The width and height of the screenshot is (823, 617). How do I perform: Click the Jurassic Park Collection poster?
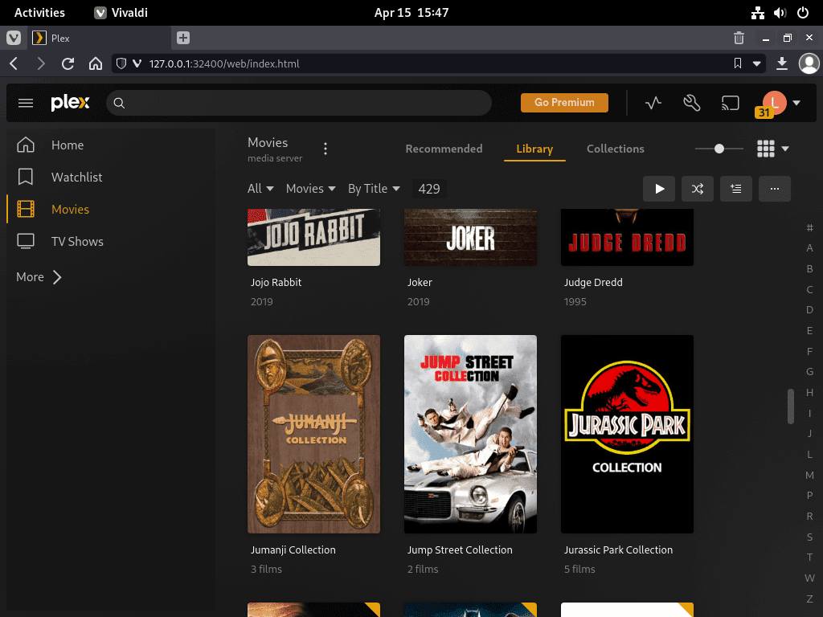pos(627,434)
